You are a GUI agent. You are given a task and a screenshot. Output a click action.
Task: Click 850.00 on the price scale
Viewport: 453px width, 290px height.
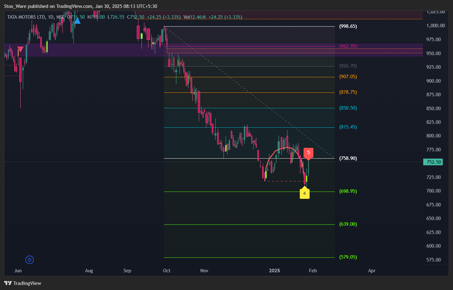point(433,109)
